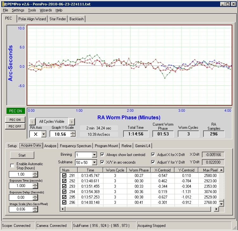Toggle Adjust Y for Y Drift
Viewport: 238px width, 231px height.
tap(153, 162)
